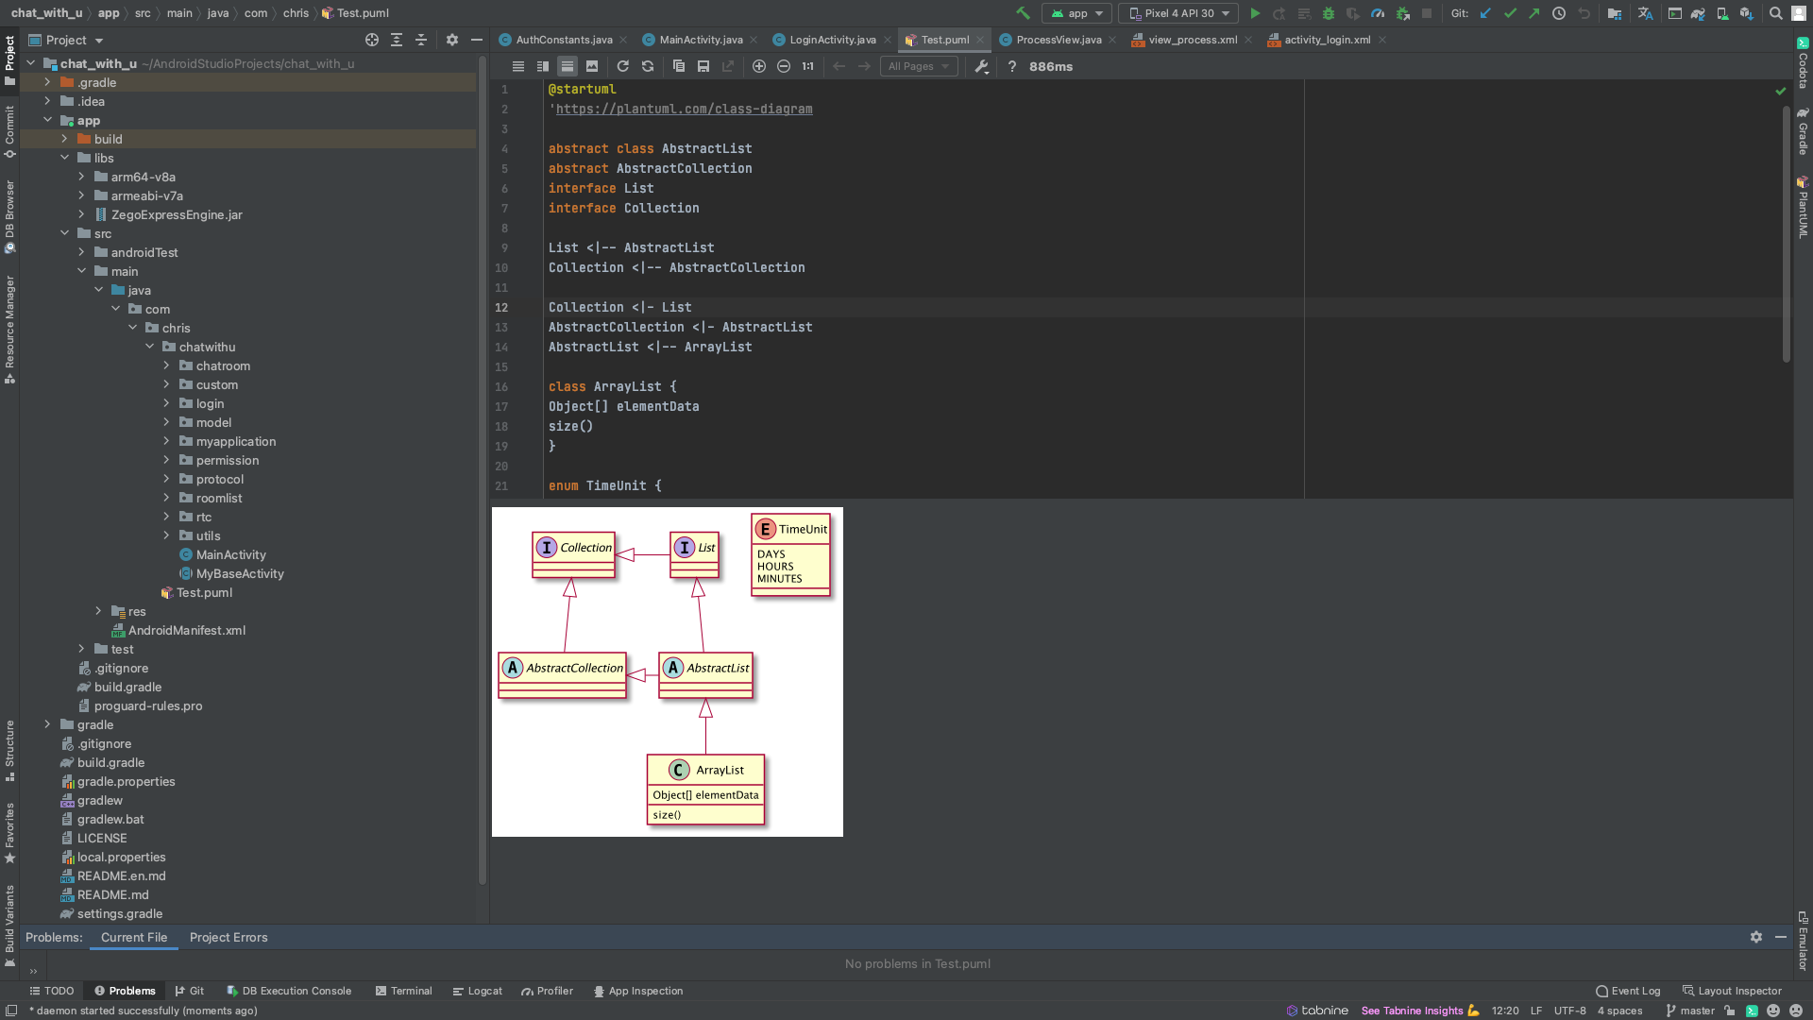1813x1020 pixels.
Task: Open the Translate icon in top toolbar
Action: click(1645, 13)
